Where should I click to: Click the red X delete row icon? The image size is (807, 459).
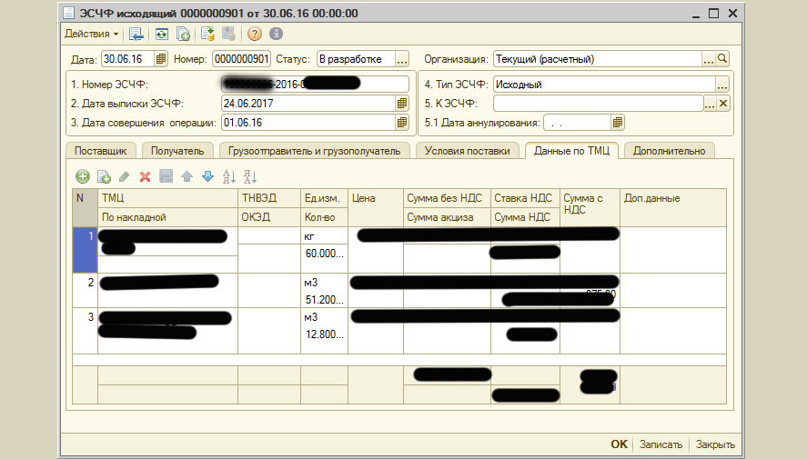point(145,176)
